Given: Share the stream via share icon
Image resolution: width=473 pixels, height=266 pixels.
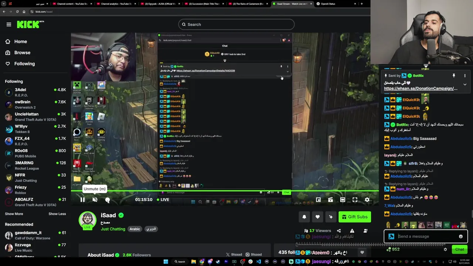Looking at the screenshot, I should 339,231.
